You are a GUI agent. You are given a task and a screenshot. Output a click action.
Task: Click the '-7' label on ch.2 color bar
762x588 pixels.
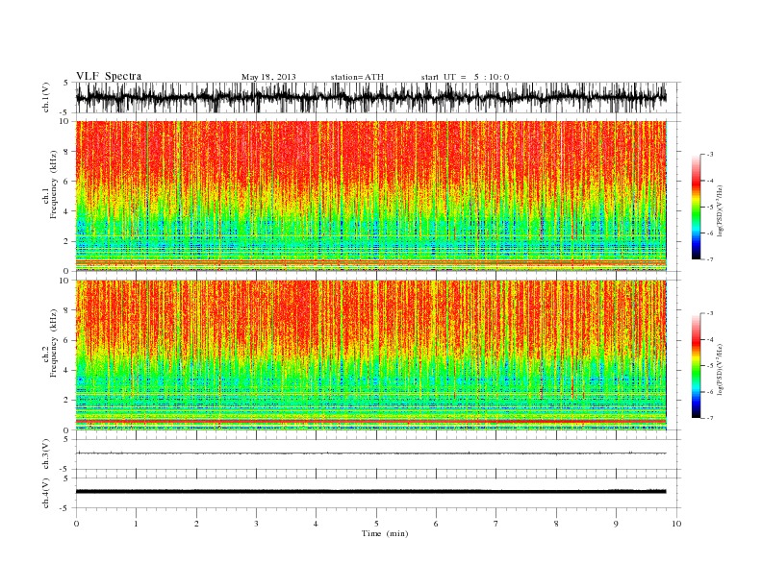710,418
